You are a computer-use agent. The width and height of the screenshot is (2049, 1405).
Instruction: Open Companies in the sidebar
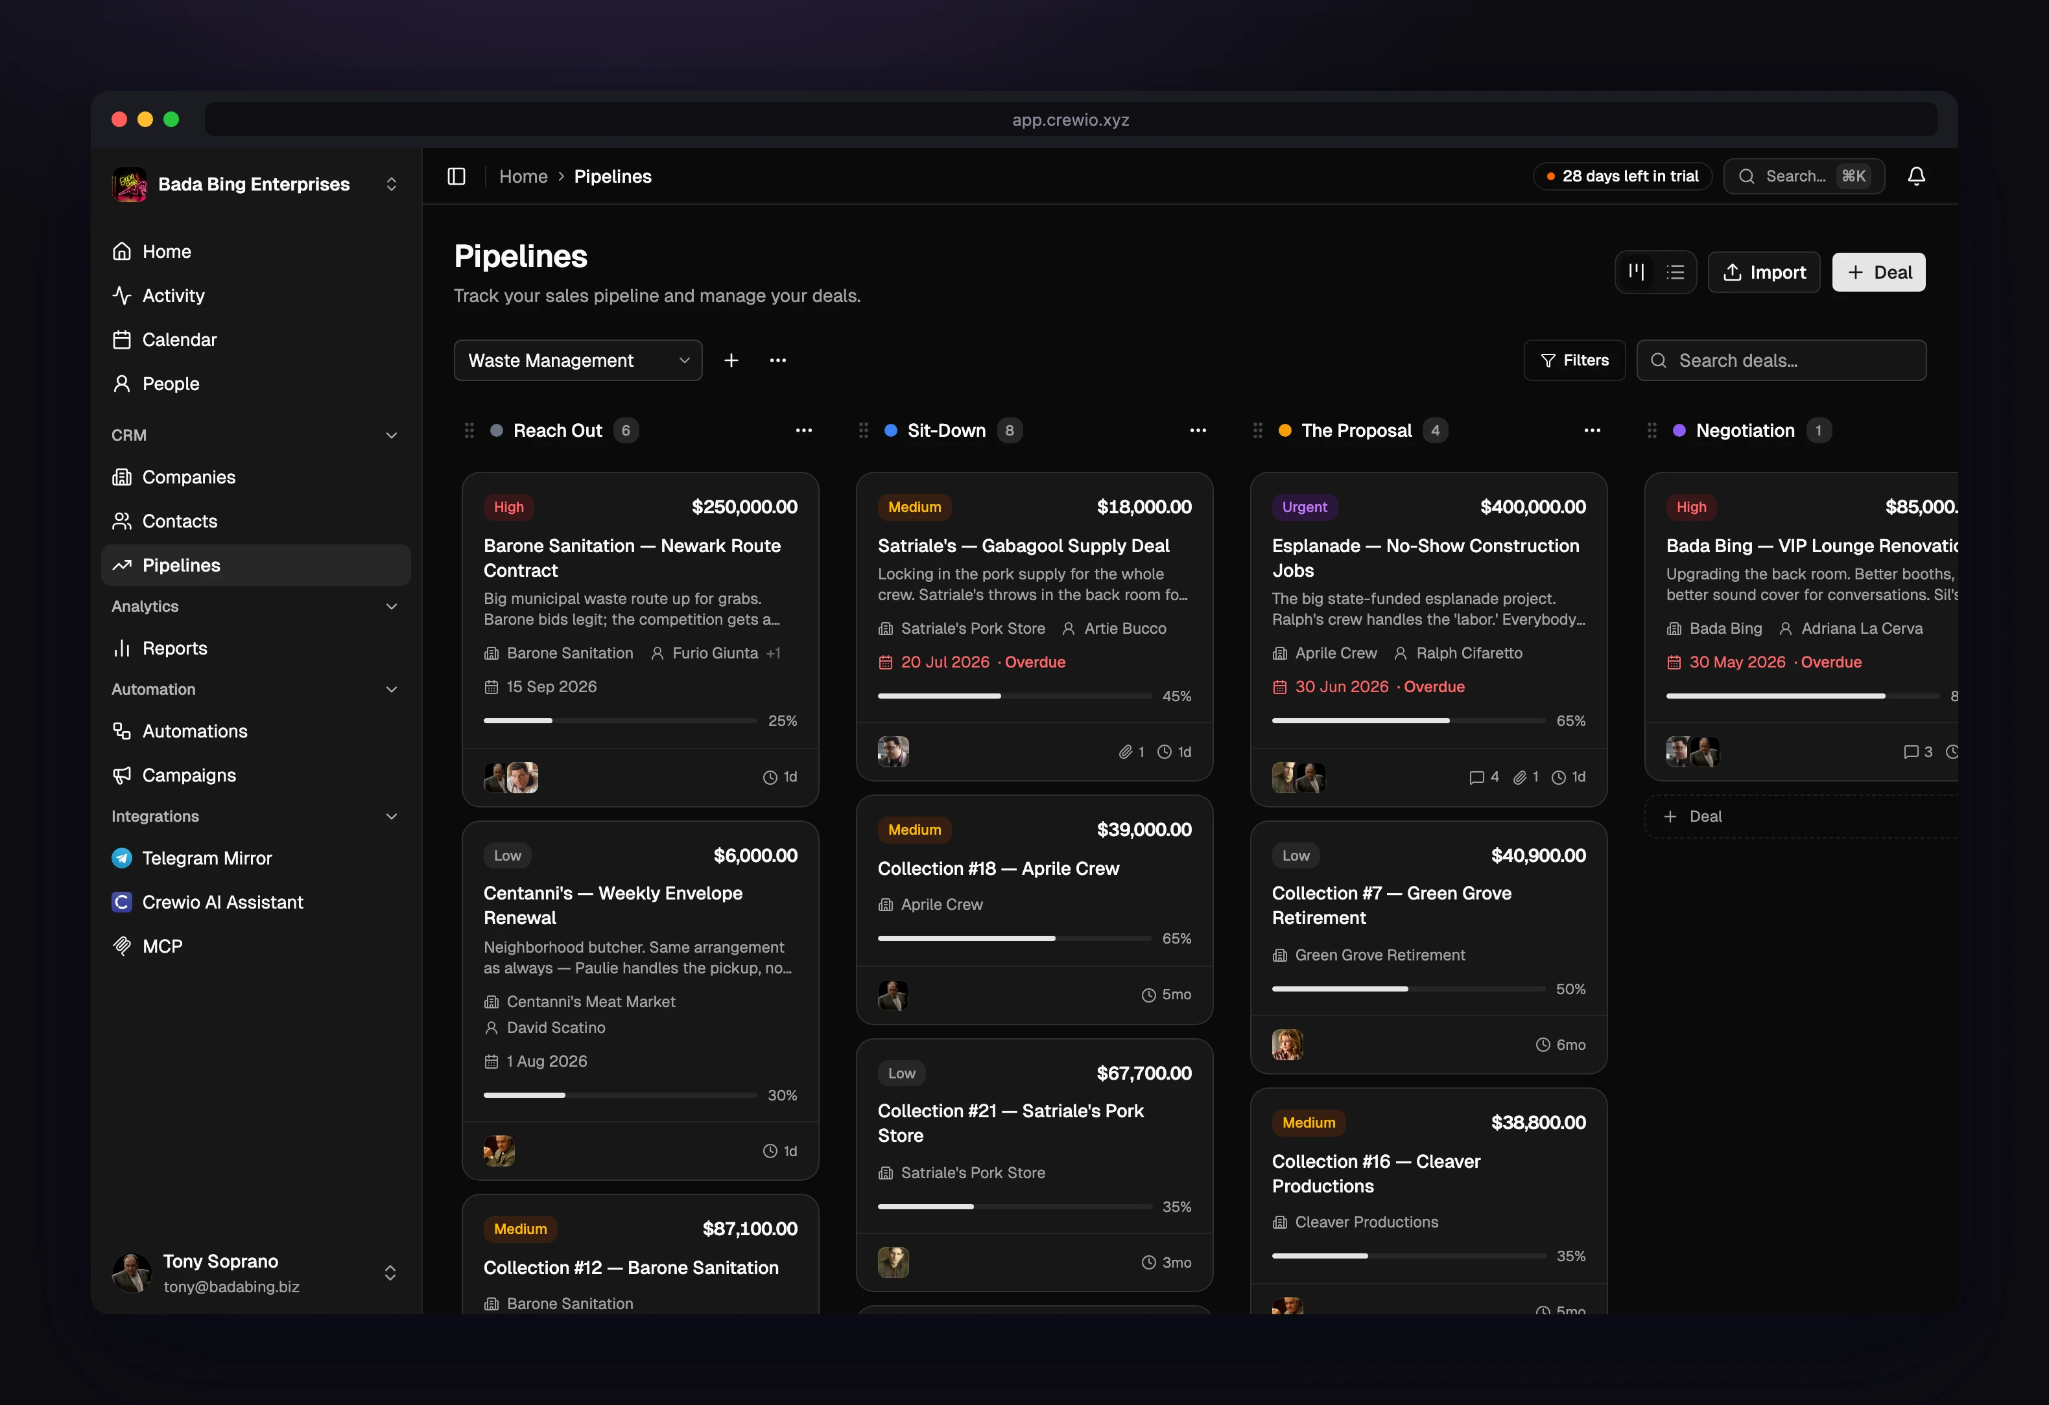[255, 477]
